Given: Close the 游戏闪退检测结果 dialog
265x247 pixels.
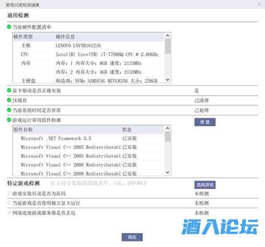Looking at the screenshot, I should tap(259, 4).
